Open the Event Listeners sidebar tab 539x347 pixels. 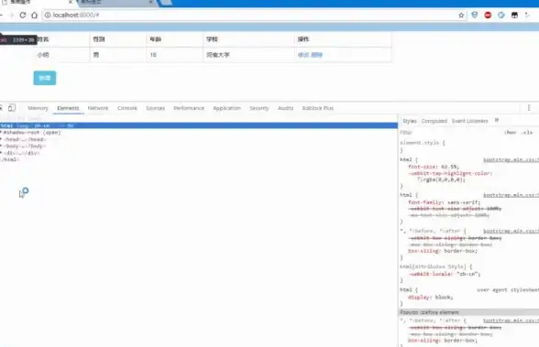[x=469, y=121]
